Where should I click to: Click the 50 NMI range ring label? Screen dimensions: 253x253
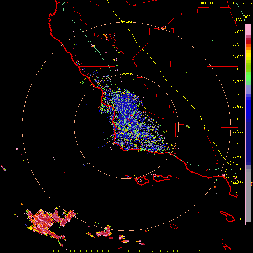click(126, 74)
